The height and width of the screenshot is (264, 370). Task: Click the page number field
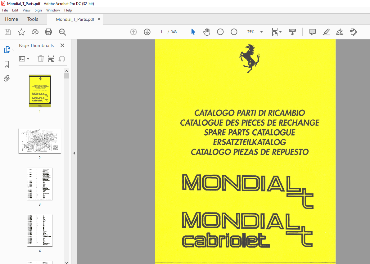click(161, 32)
